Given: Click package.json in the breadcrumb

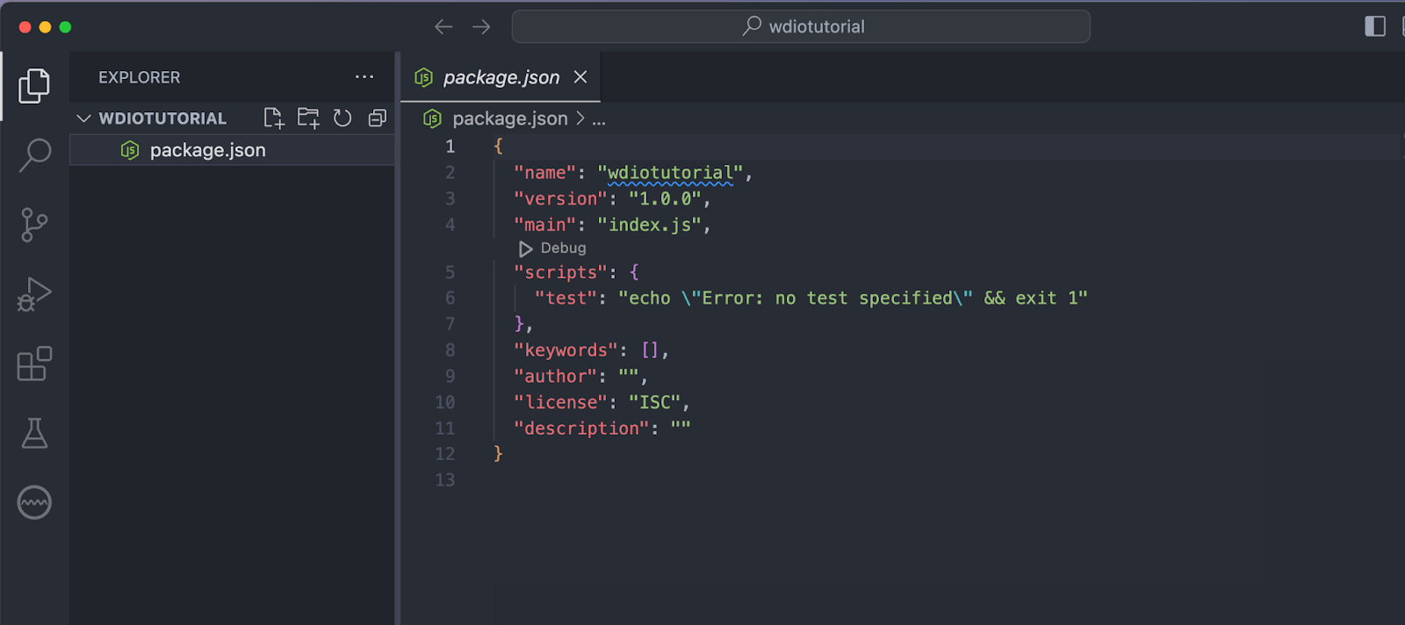Looking at the screenshot, I should pyautogui.click(x=510, y=119).
